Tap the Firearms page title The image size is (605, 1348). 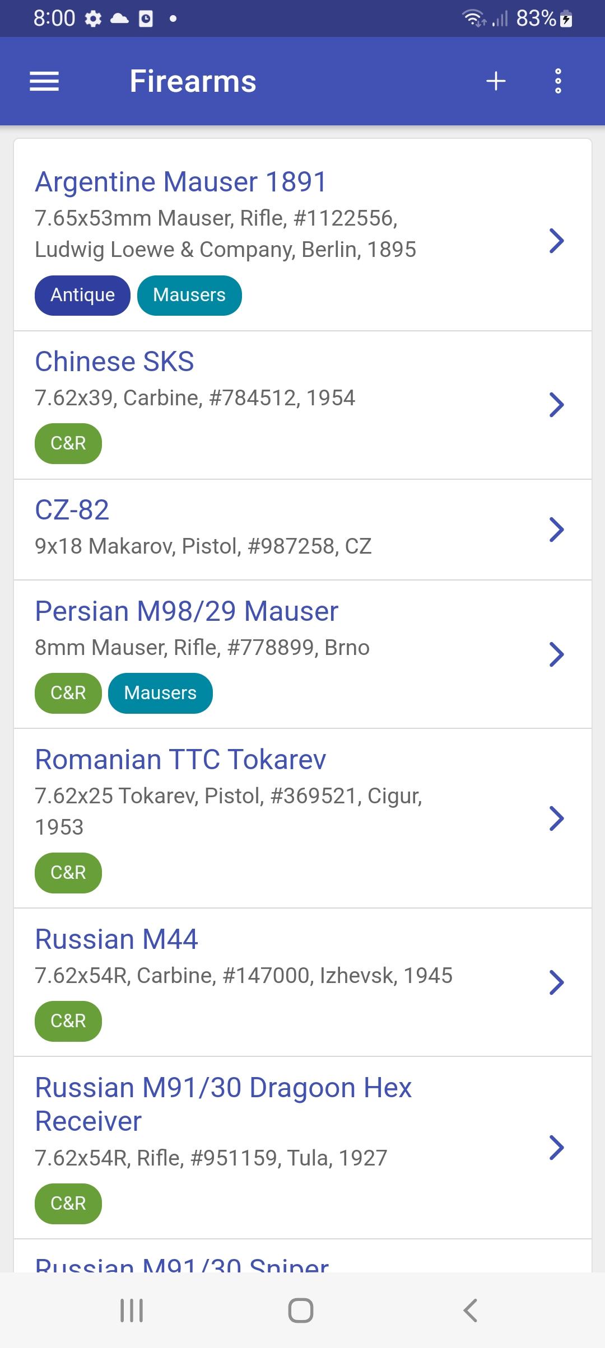click(x=193, y=82)
